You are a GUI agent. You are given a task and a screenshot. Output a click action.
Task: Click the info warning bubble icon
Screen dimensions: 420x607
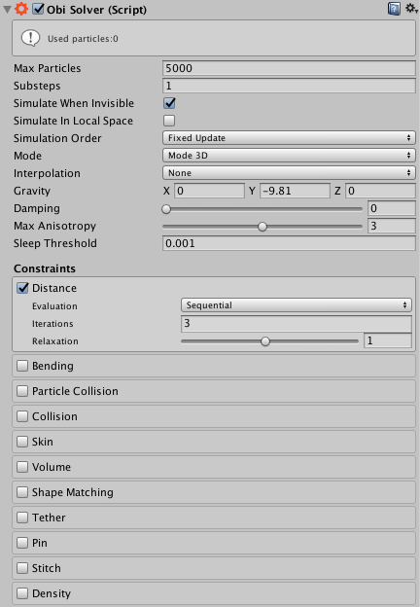coord(30,38)
